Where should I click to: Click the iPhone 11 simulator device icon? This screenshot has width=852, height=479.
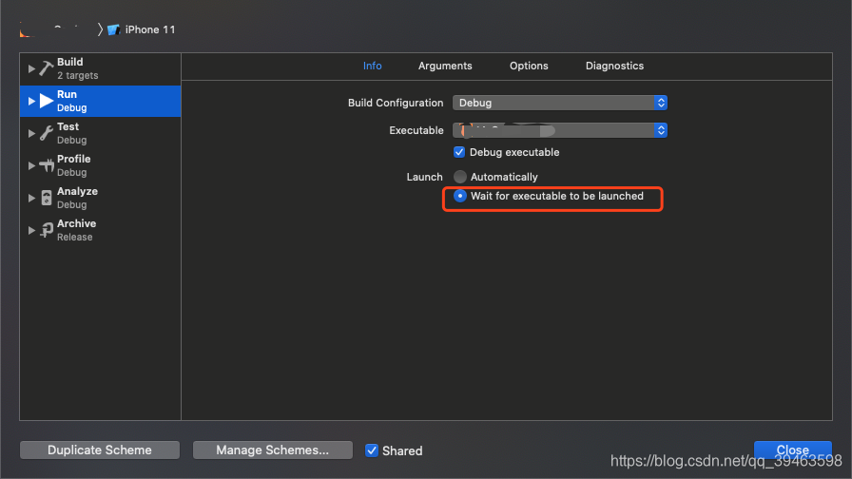pyautogui.click(x=113, y=29)
